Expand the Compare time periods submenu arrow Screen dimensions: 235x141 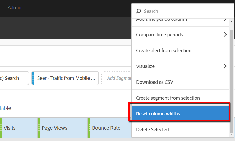(225, 35)
